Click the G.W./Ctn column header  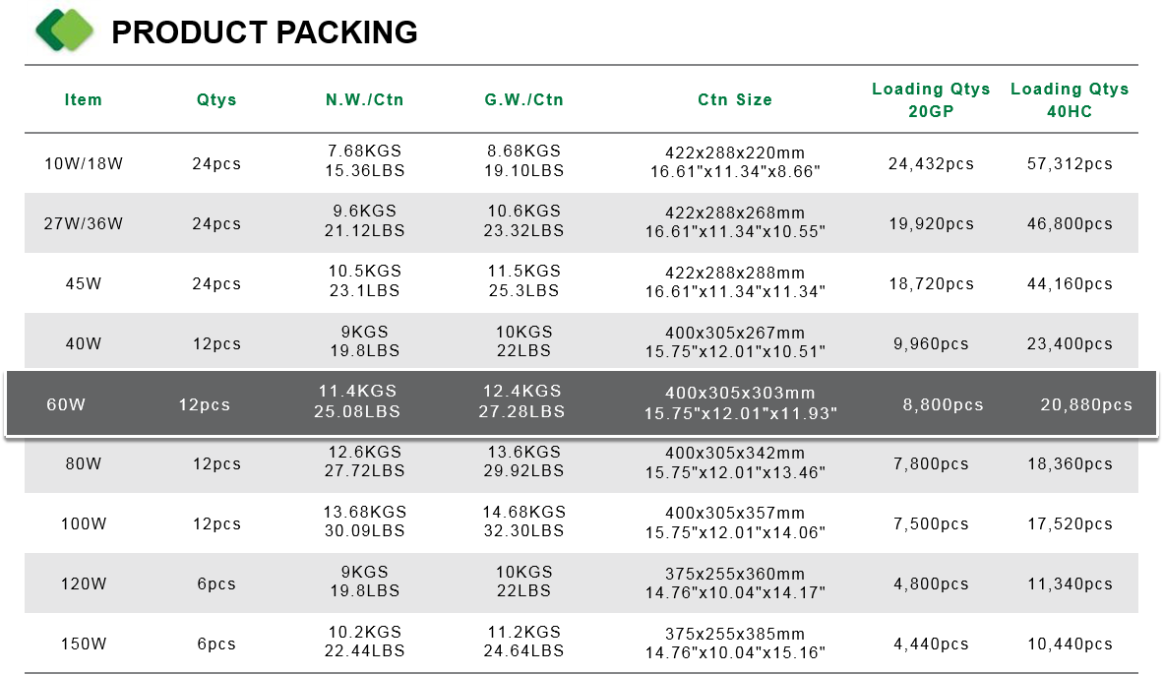[x=524, y=99]
